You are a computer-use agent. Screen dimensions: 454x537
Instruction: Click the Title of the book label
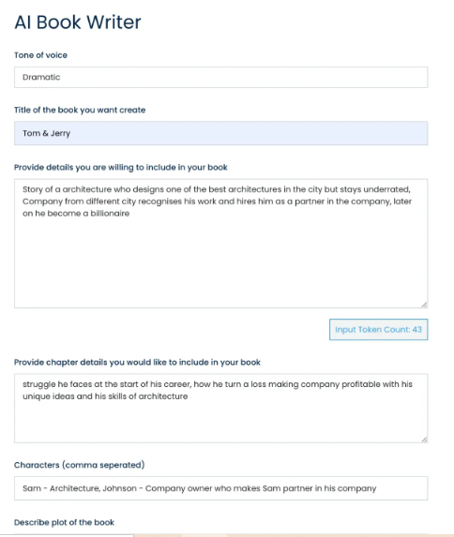pyautogui.click(x=80, y=110)
